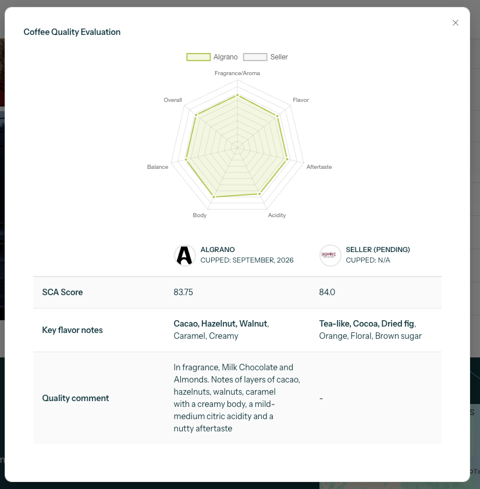Click the Overall axis label
The height and width of the screenshot is (489, 480).
pos(173,100)
